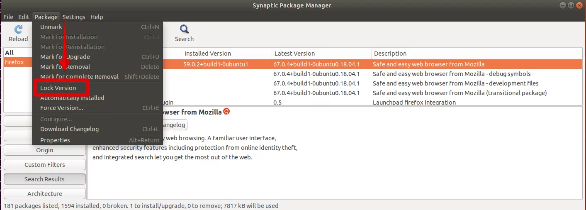Close the Package menu from the menu bar
Viewport: 586px width, 210px height.
pos(46,17)
